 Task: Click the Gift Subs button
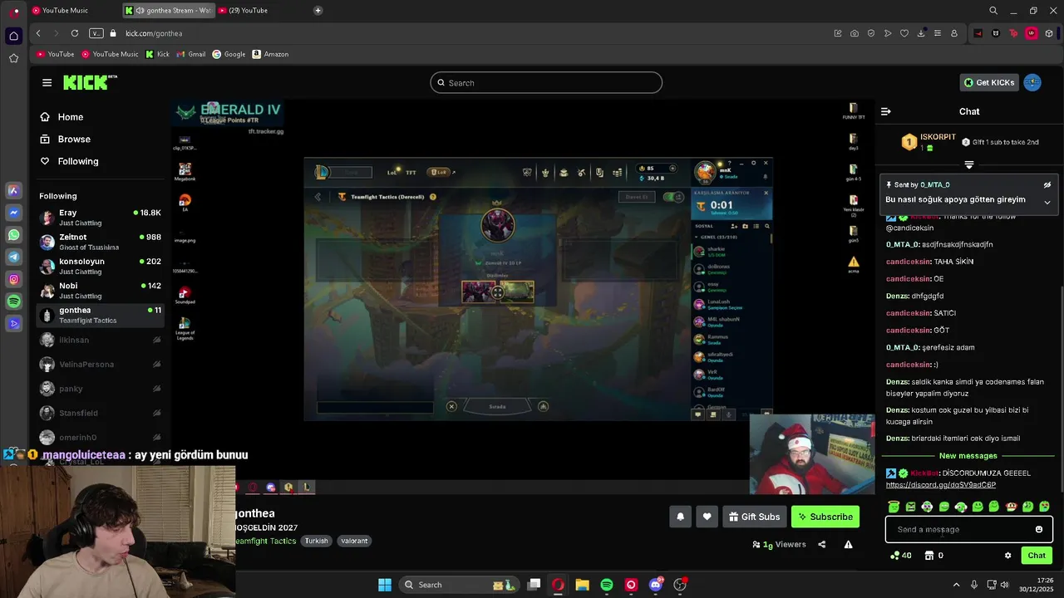click(x=755, y=517)
